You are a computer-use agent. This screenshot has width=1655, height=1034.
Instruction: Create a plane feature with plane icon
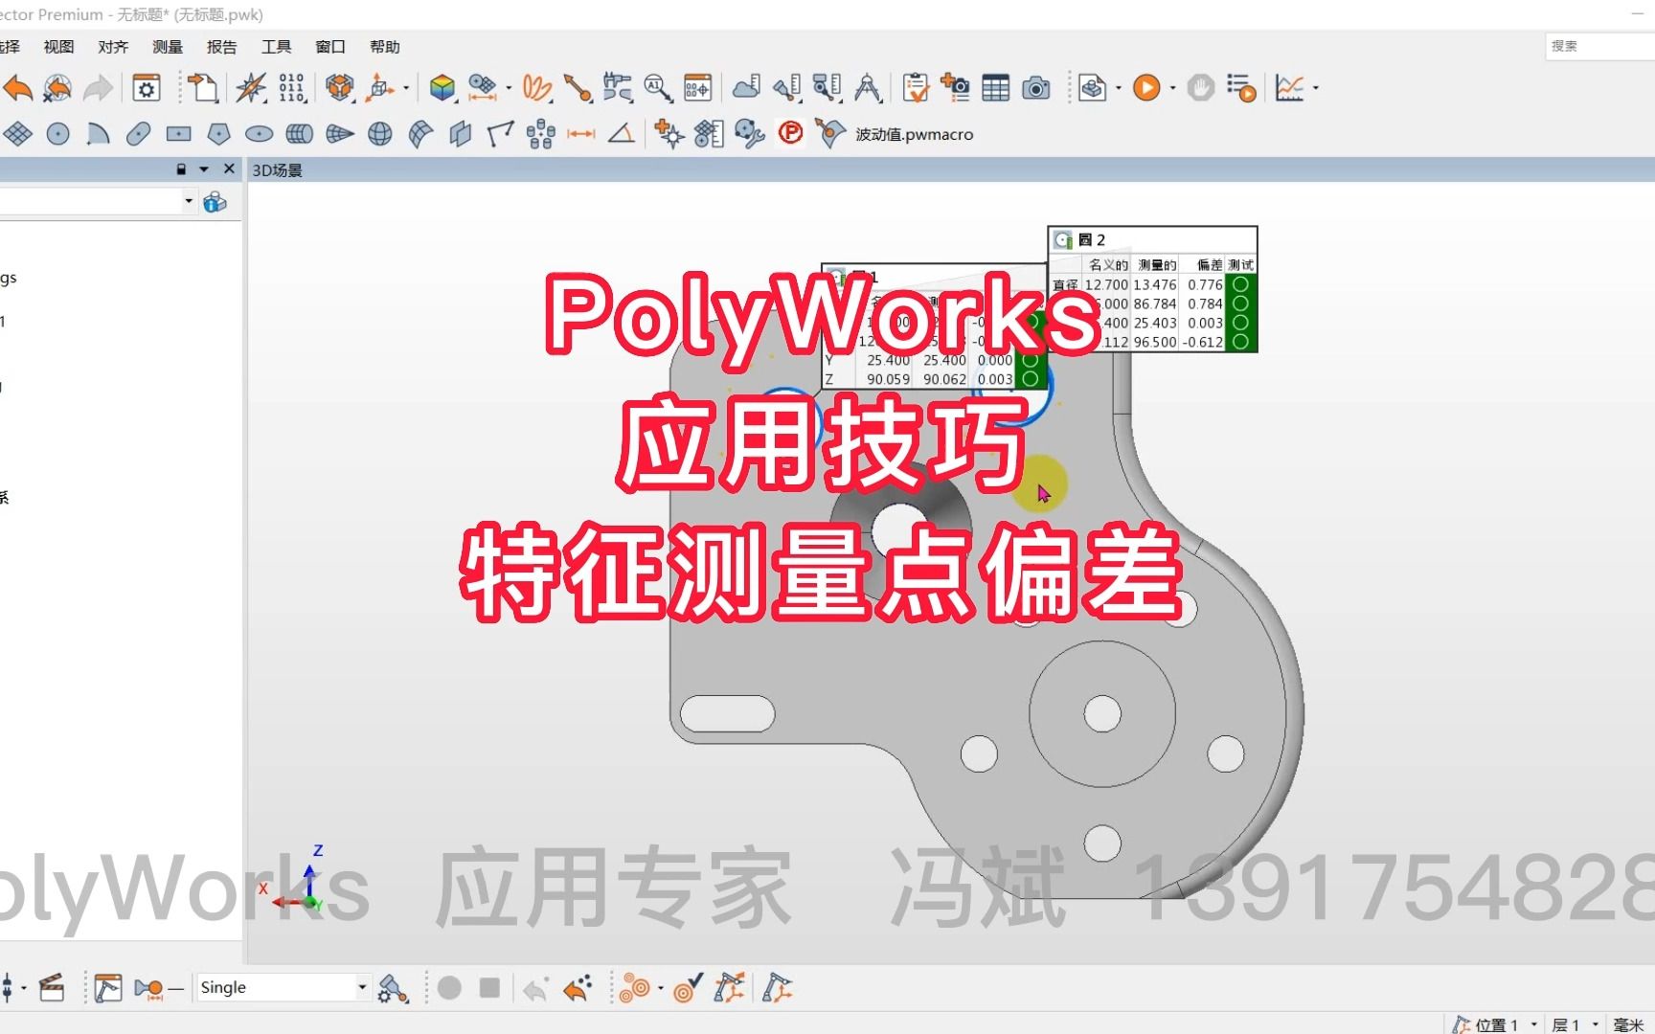(x=17, y=134)
